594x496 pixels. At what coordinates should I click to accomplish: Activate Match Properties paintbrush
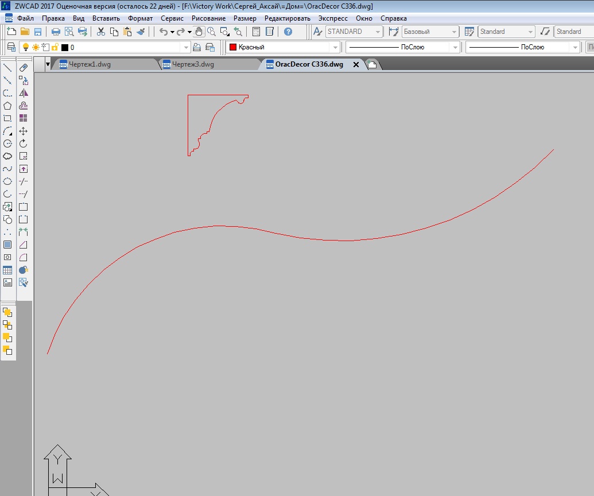[x=141, y=32]
